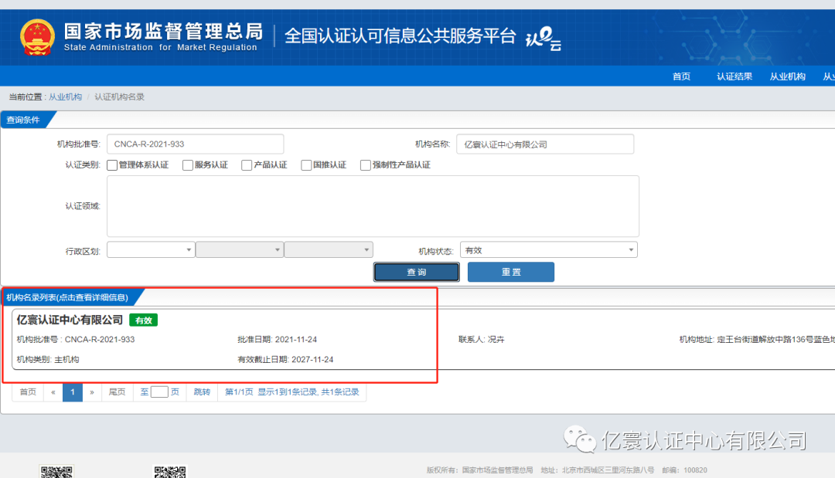Click the 认证机构名录 breadcrumb text

pos(119,97)
